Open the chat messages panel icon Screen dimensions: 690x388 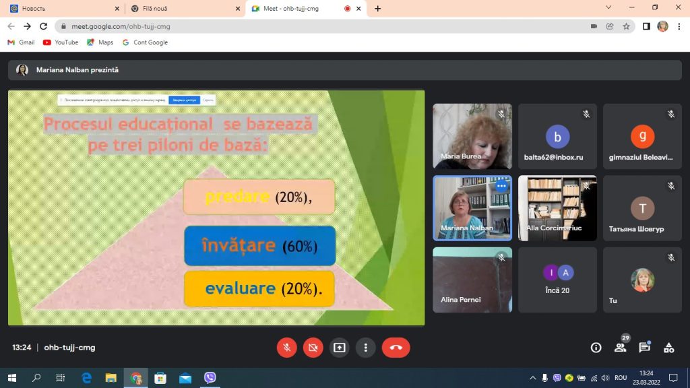click(645, 348)
